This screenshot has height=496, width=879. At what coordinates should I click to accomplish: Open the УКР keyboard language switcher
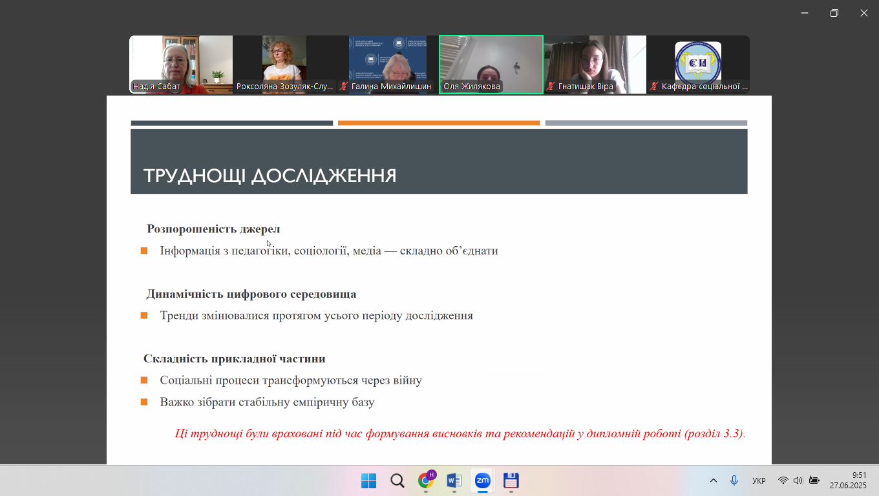759,480
